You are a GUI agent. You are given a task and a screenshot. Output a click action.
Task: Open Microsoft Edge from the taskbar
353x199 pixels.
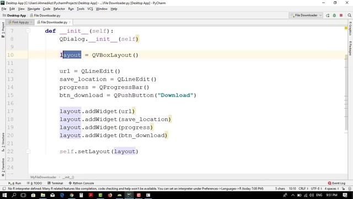point(62,195)
